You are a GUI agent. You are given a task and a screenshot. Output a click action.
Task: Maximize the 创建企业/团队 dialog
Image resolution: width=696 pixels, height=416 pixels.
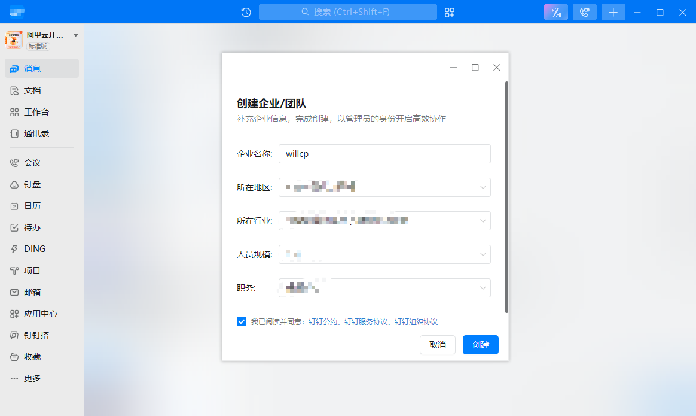pyautogui.click(x=475, y=68)
